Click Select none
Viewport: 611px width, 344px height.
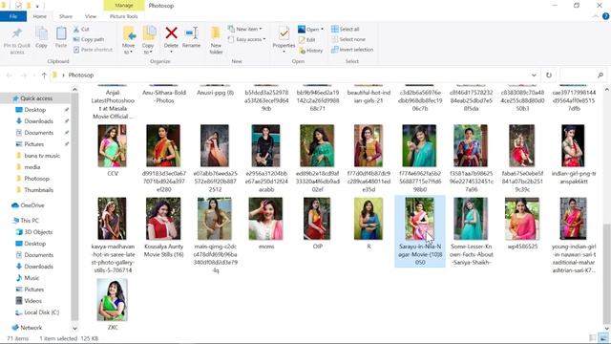[x=348, y=39]
